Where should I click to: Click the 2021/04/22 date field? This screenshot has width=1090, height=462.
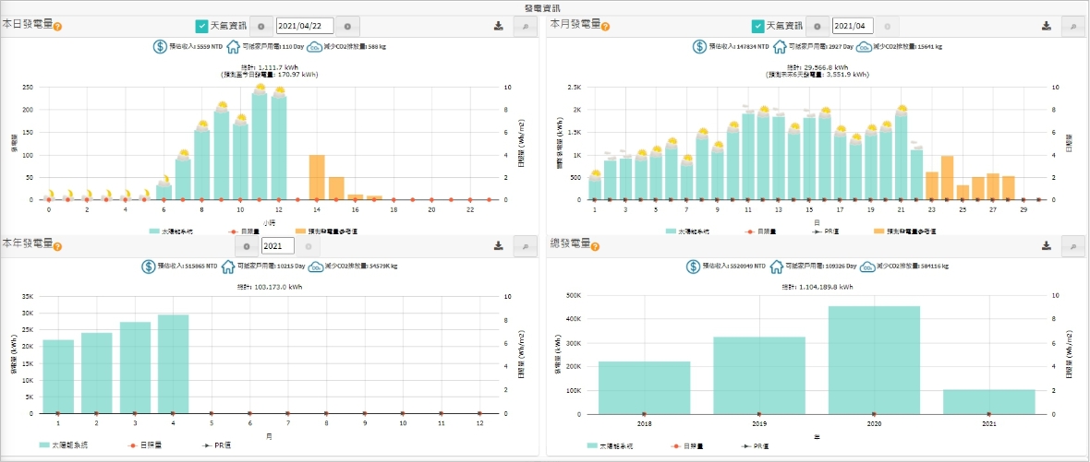tap(305, 27)
